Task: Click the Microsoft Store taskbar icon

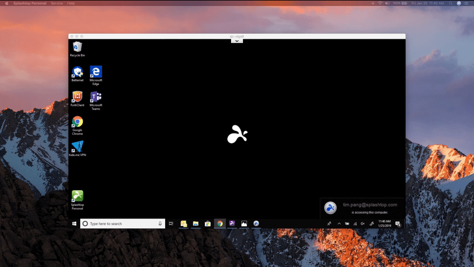Action: (x=208, y=223)
